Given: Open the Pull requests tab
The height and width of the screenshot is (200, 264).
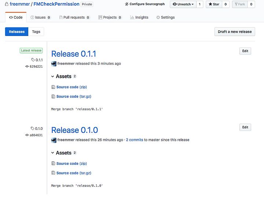Looking at the screenshot, I should coord(74,17).
